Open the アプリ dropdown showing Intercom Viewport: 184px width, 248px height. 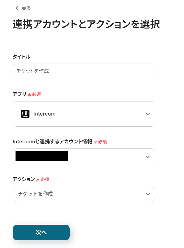pyautogui.click(x=84, y=114)
